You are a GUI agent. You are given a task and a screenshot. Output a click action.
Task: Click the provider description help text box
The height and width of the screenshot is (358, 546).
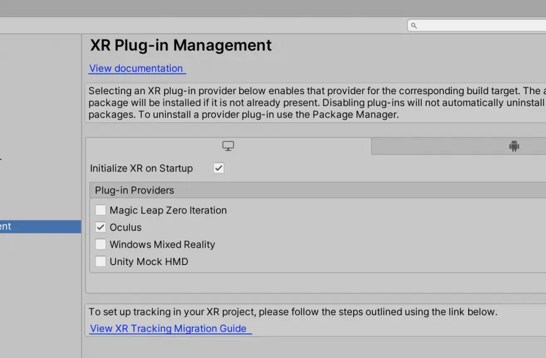[x=316, y=102]
